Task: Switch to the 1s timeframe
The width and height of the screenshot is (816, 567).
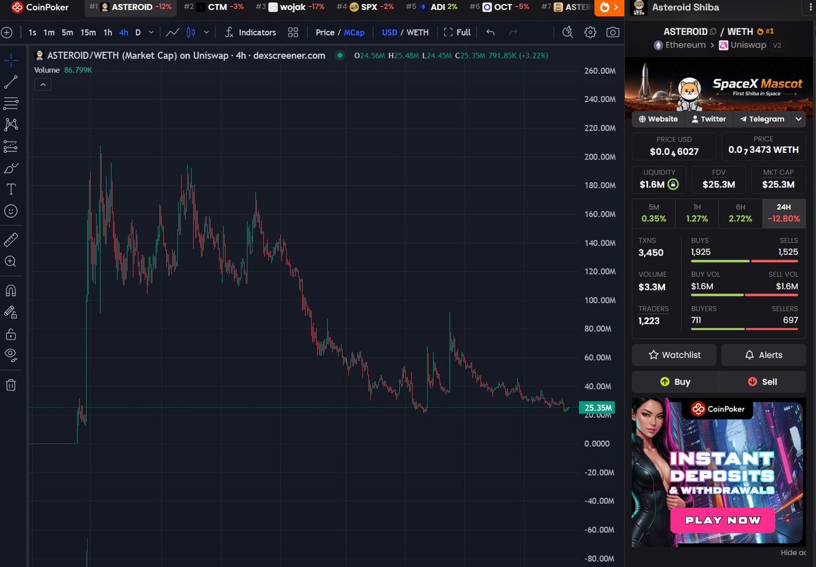Action: pos(33,32)
